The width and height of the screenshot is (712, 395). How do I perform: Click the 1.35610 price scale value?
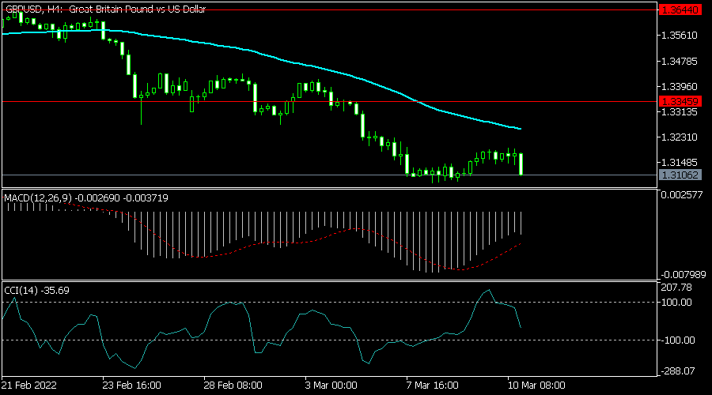[x=680, y=36]
